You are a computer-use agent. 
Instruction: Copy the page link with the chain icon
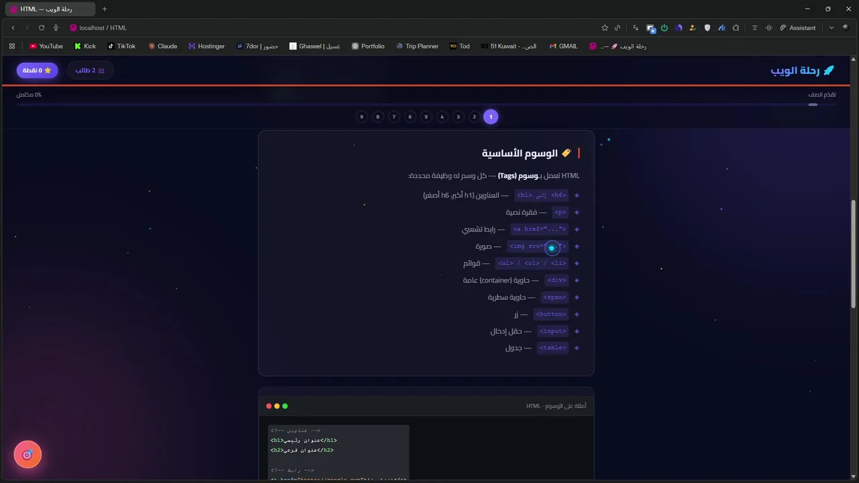[617, 28]
